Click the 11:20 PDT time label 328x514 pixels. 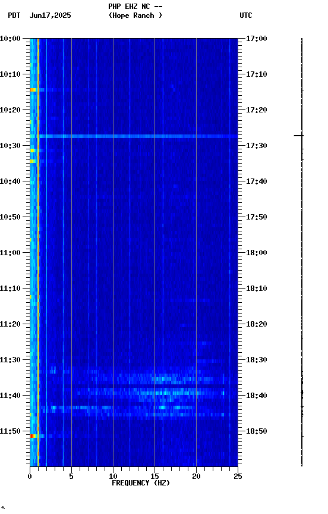click(x=10, y=324)
